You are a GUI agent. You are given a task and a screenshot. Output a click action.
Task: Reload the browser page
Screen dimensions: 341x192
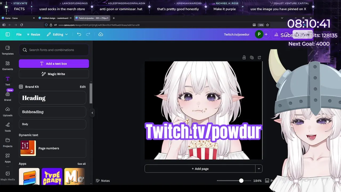22,25
